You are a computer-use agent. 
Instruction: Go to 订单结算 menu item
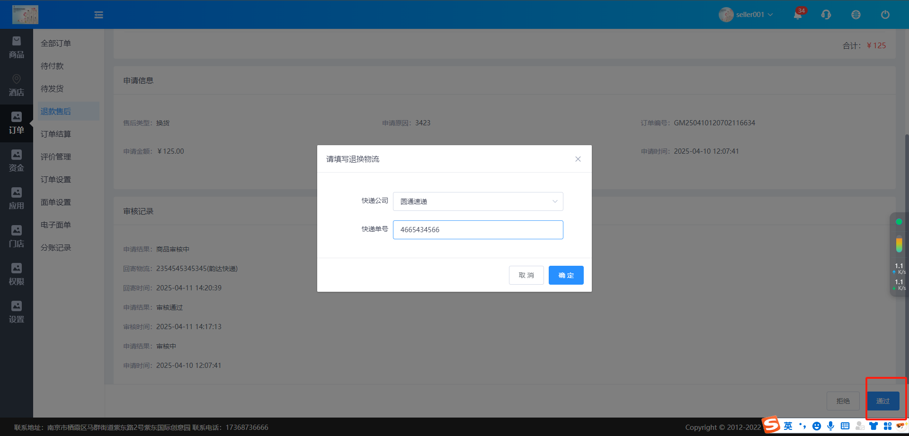[56, 134]
